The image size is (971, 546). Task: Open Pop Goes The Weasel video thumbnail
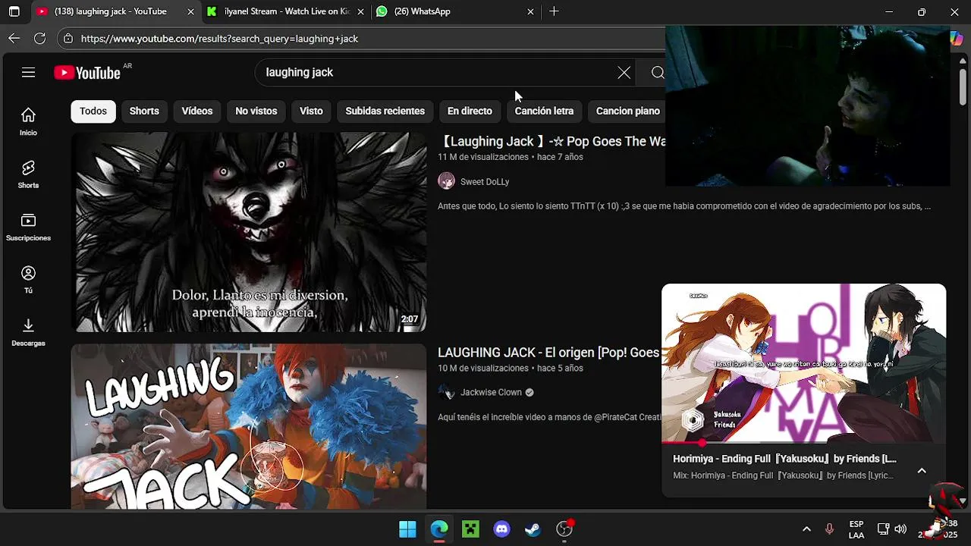tap(249, 232)
